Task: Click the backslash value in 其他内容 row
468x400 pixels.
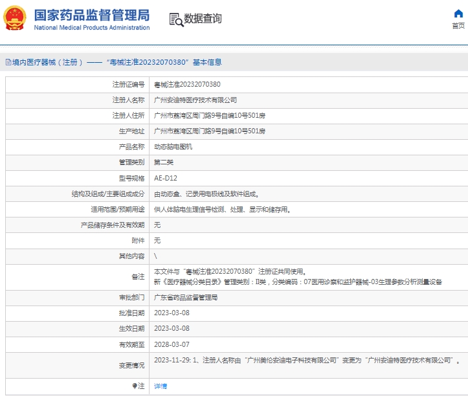Action: coord(155,256)
